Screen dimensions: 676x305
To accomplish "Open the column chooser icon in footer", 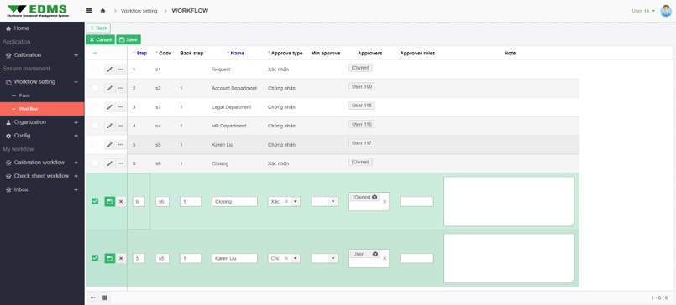I will click(x=104, y=297).
